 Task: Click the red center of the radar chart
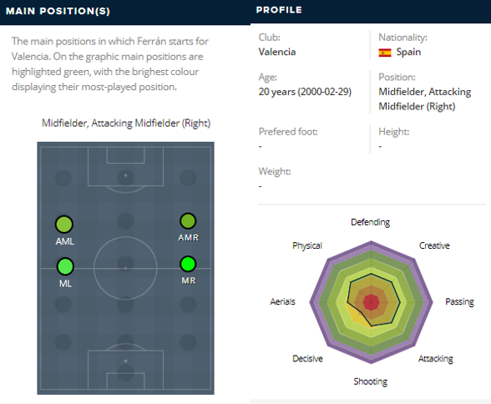point(371,302)
